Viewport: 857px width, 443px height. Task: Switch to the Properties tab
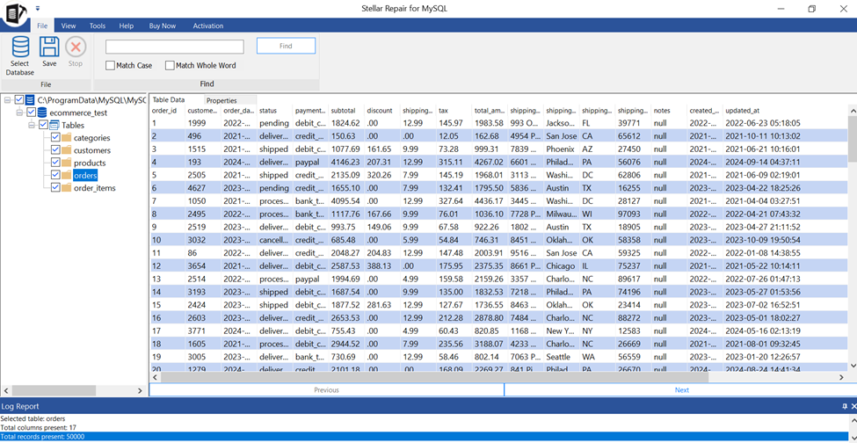pos(222,100)
